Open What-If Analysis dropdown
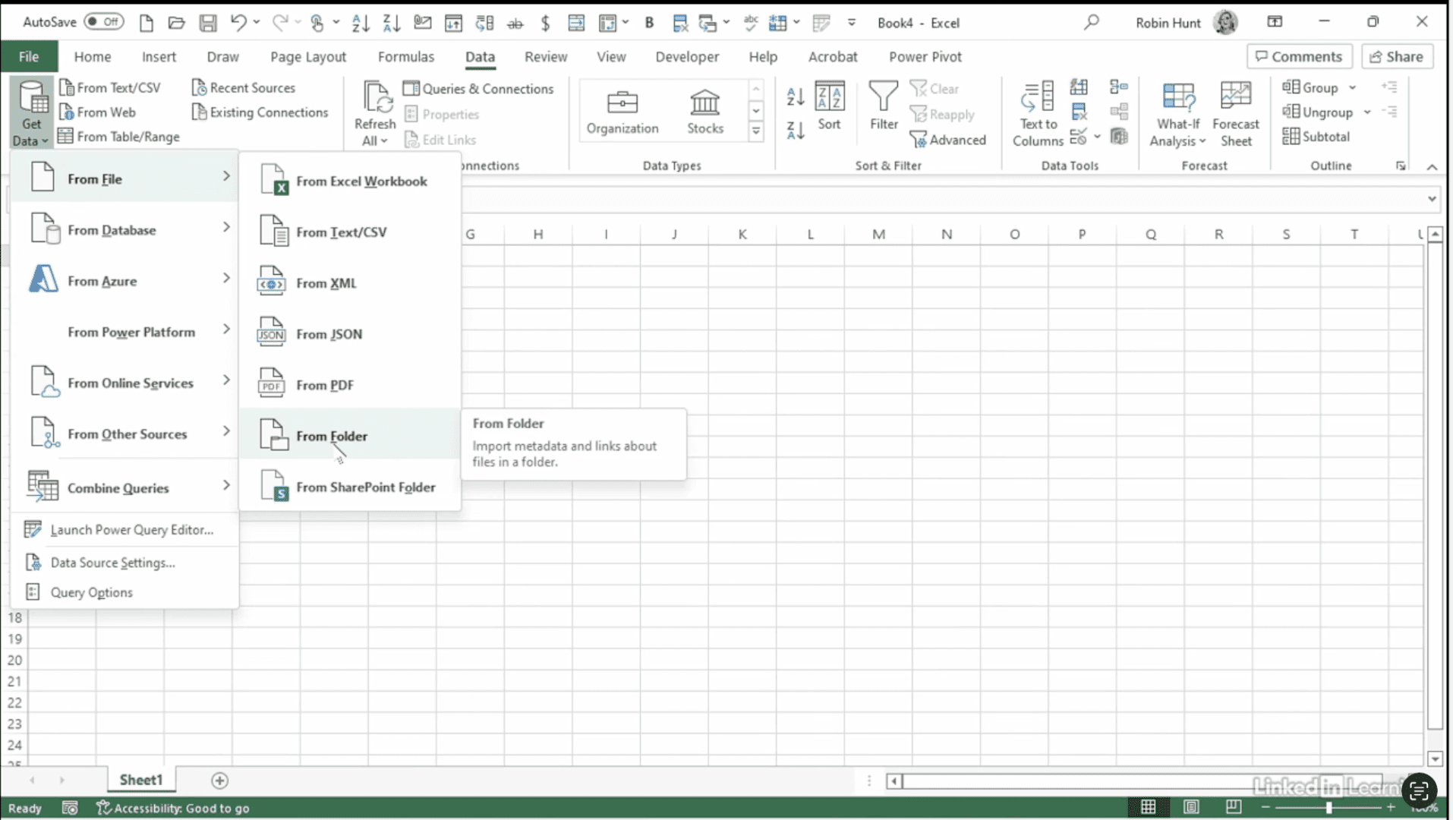 pyautogui.click(x=1178, y=114)
